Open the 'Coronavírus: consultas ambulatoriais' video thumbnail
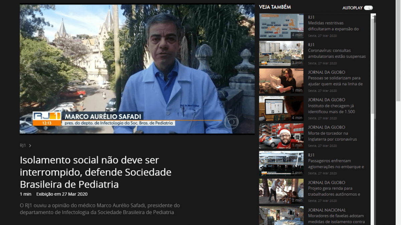Screen dimensions: 401x225 281,53
